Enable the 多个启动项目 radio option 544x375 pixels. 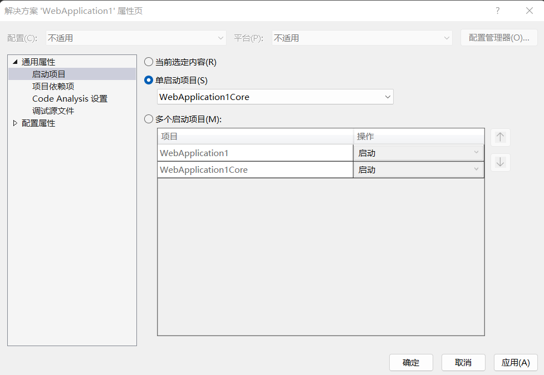(x=149, y=119)
